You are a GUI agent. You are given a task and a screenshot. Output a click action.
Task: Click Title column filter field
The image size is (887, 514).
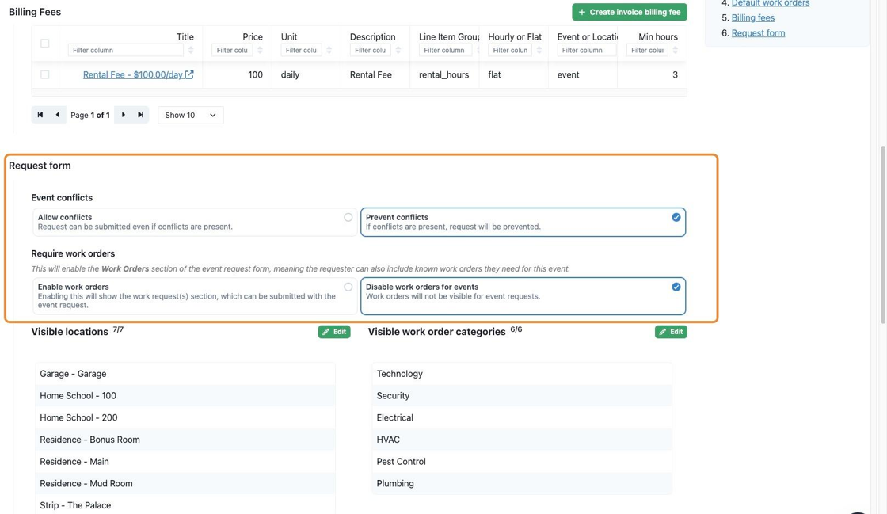(x=126, y=51)
